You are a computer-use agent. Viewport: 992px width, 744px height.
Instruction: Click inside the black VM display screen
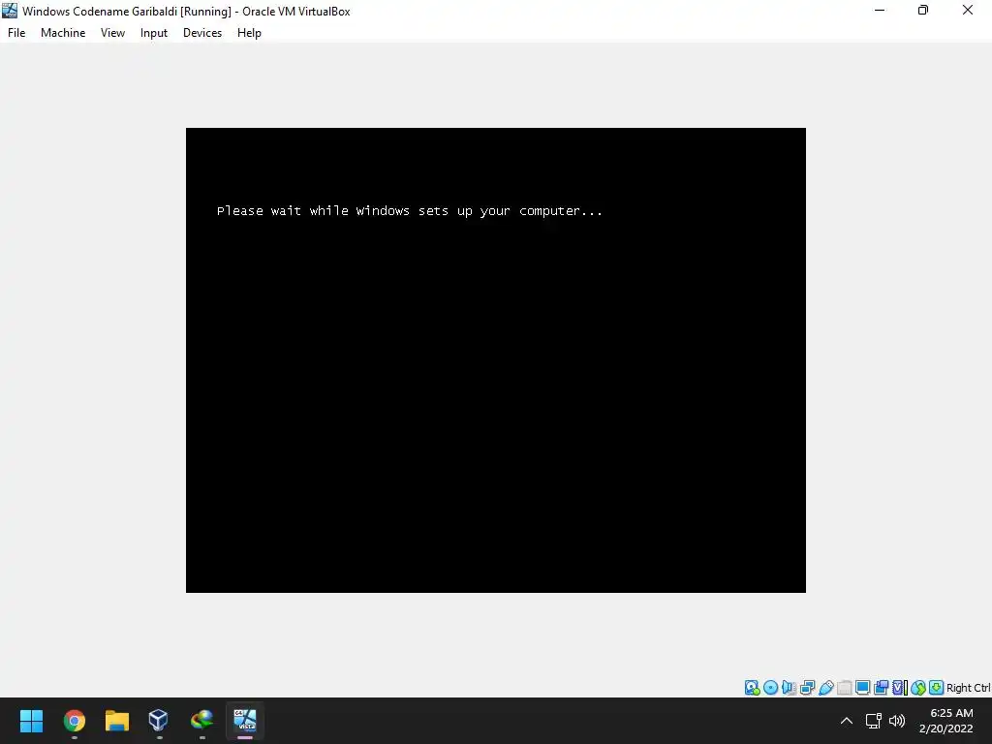pyautogui.click(x=495, y=360)
